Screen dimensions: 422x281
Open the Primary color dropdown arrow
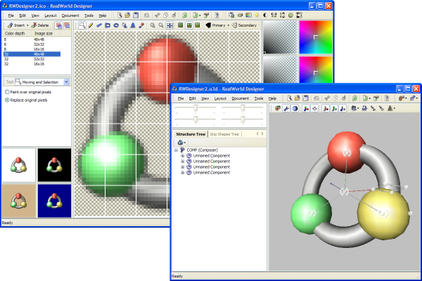tap(228, 25)
